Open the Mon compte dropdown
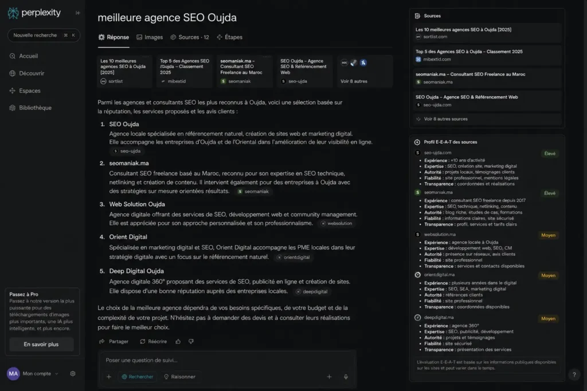The width and height of the screenshot is (587, 391). click(x=41, y=373)
